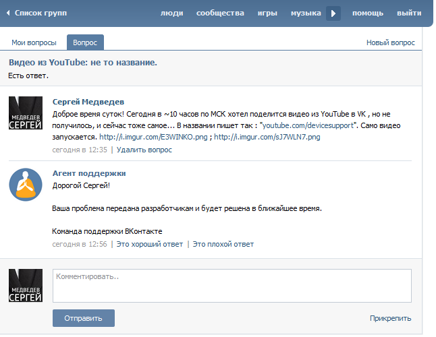The height and width of the screenshot is (337, 436).
Task: Open музыка in the header
Action: (306, 13)
